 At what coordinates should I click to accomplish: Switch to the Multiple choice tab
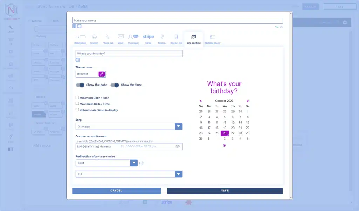212,39
